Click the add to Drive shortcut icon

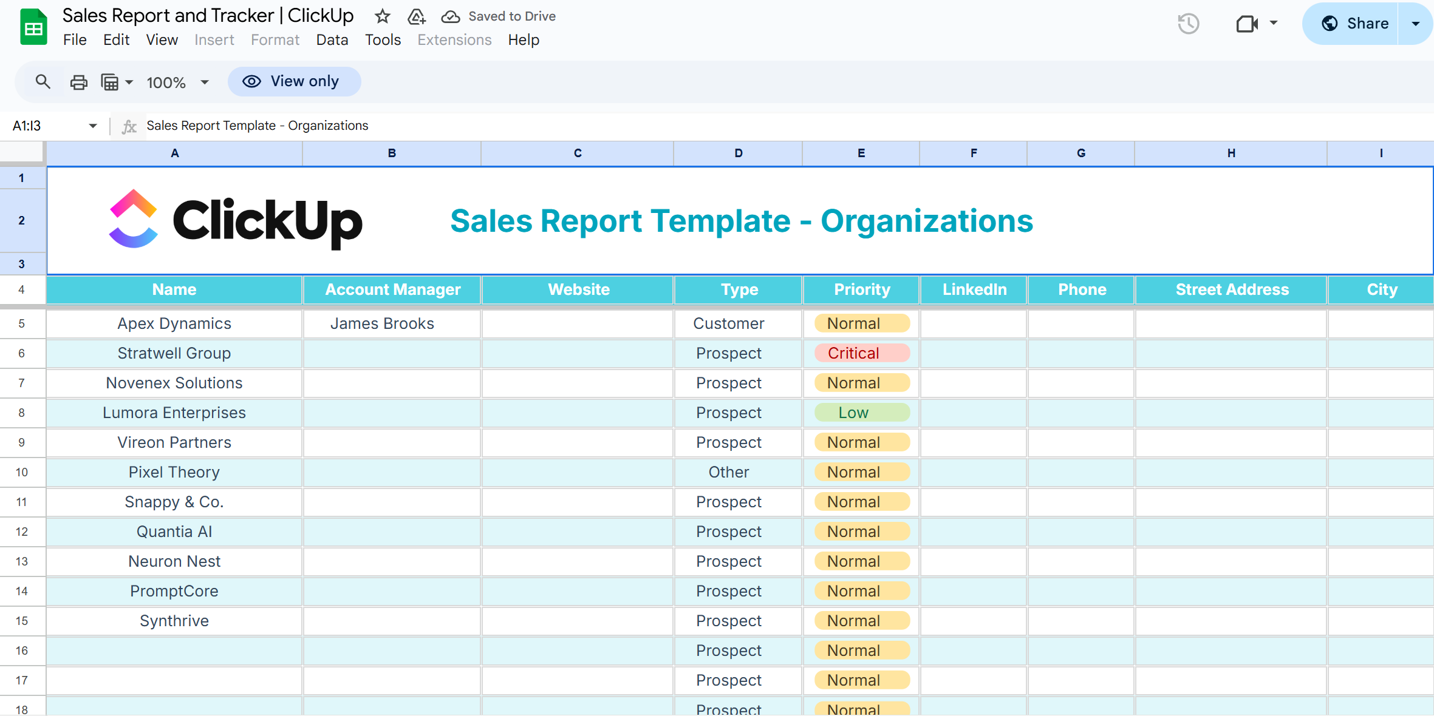[x=416, y=16]
